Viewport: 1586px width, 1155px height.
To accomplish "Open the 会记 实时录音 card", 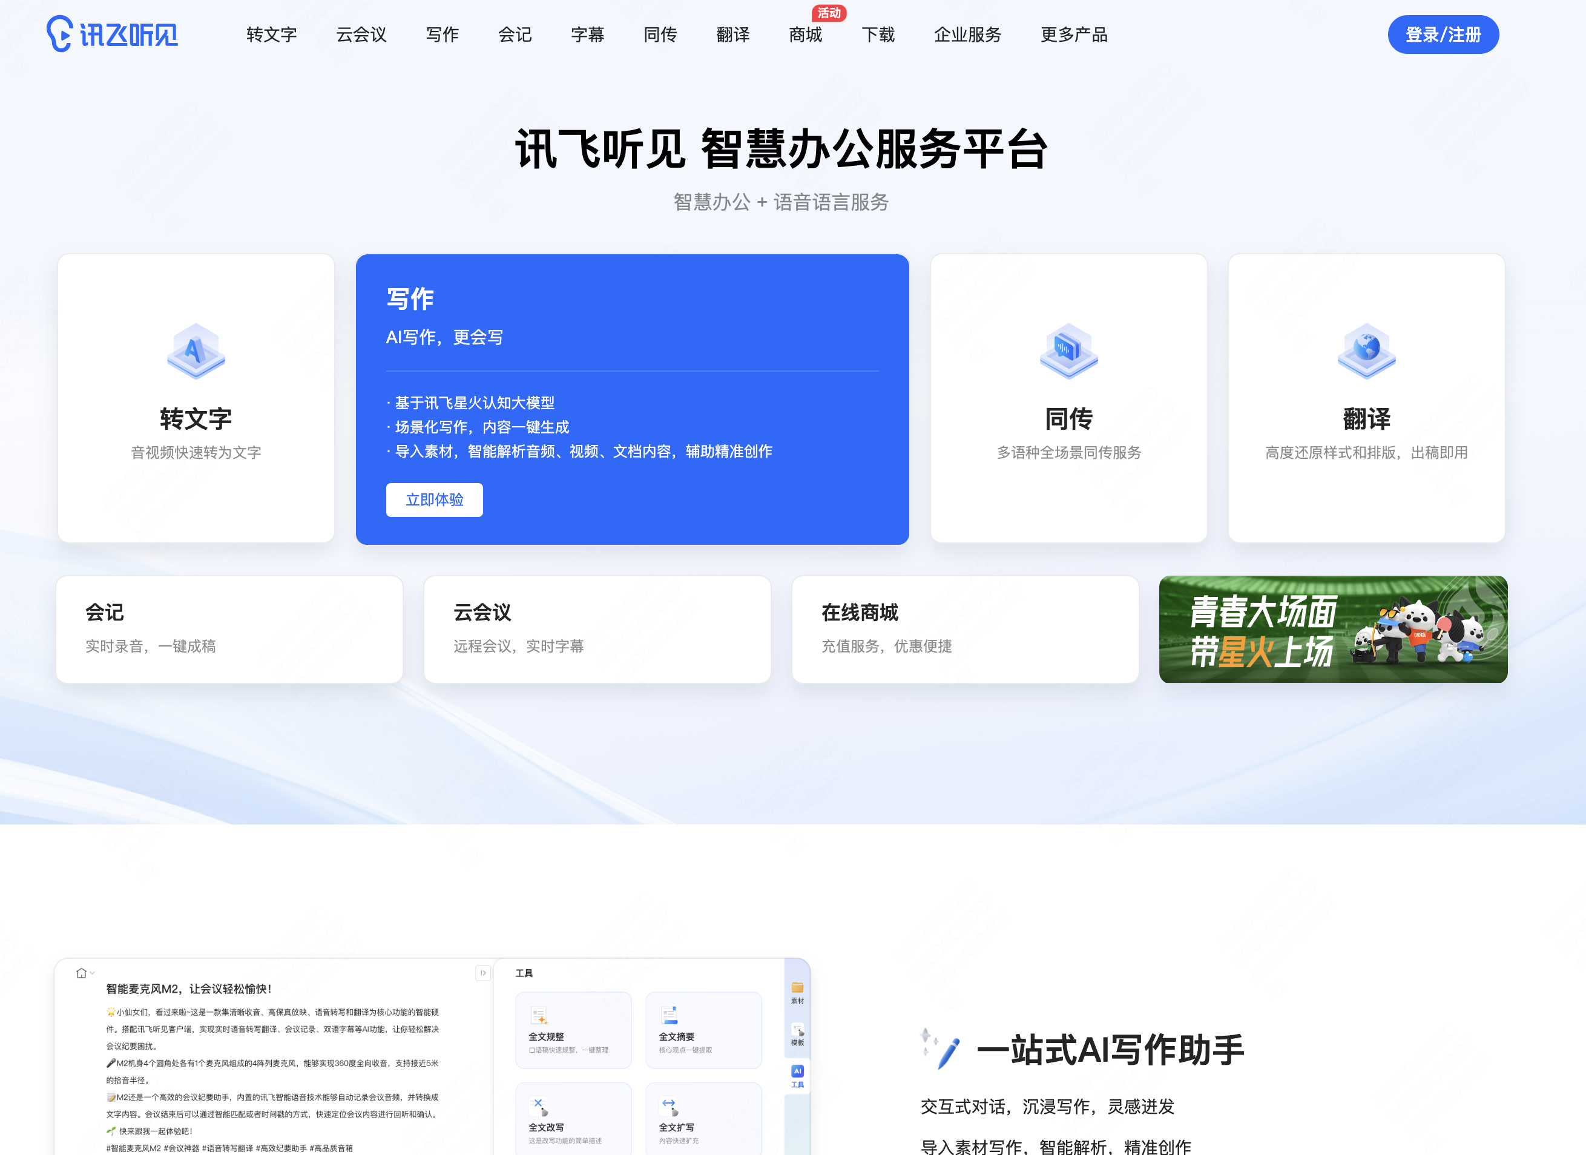I will pos(229,629).
